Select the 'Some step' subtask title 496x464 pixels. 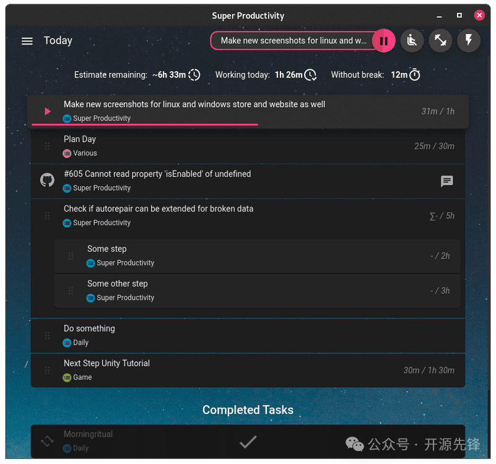pyautogui.click(x=107, y=249)
